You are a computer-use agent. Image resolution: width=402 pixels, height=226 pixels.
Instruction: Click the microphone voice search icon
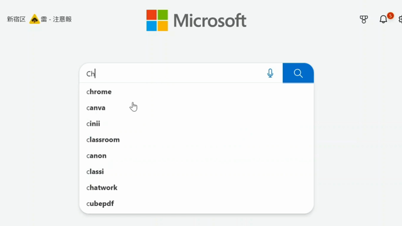click(x=270, y=73)
